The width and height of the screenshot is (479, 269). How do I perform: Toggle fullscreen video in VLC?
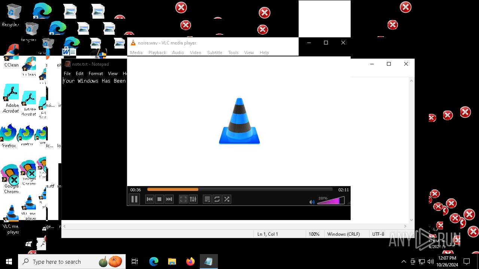[x=183, y=199]
